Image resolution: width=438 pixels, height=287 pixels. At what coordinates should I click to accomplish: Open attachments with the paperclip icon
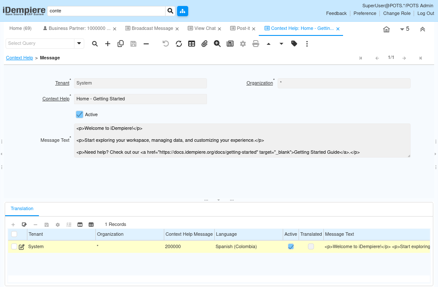click(204, 44)
